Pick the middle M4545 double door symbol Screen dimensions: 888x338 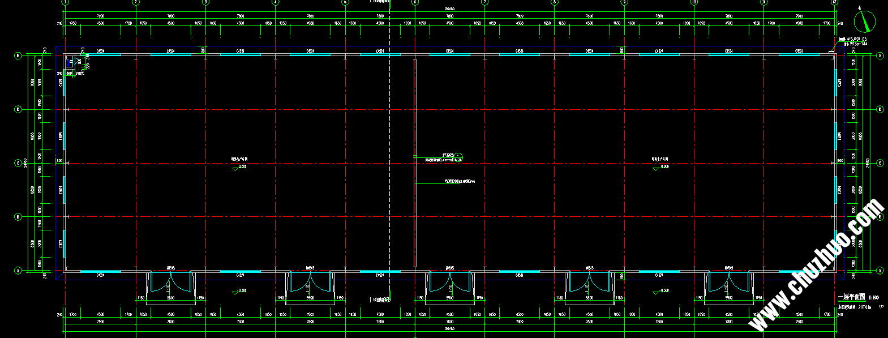point(449,282)
